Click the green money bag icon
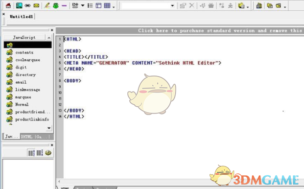This screenshot has height=189, width=304. (56, 5)
